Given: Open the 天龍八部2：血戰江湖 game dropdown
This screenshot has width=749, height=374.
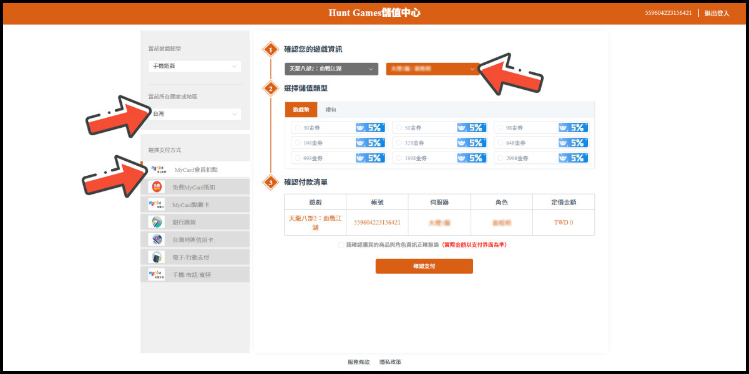Looking at the screenshot, I should coord(331,69).
